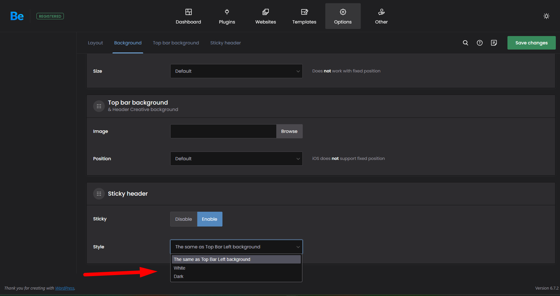560x296 pixels.
Task: Click the Save changes button
Action: coord(531,43)
